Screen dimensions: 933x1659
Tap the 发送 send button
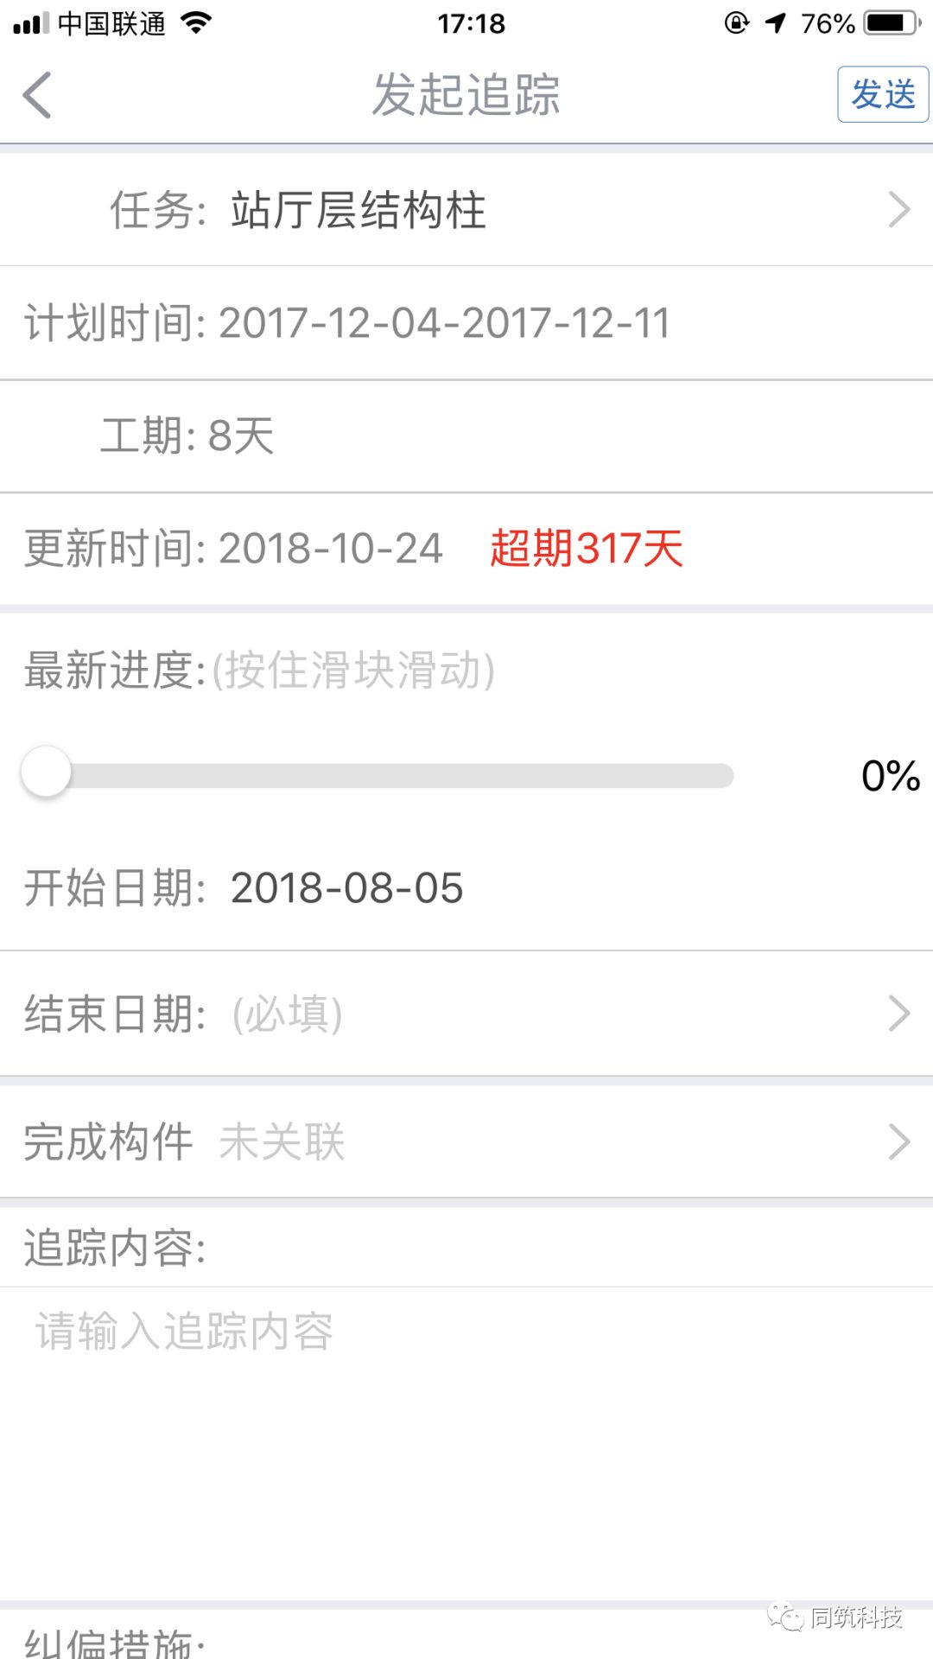(883, 94)
